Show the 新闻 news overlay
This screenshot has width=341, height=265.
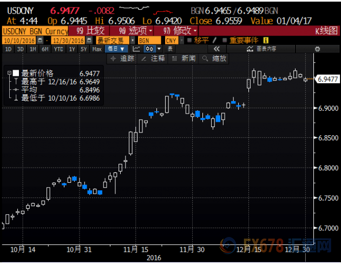coord(184,58)
